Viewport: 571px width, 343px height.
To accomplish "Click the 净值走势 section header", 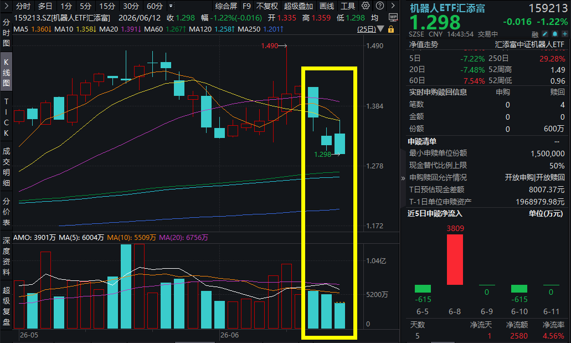I will [424, 44].
